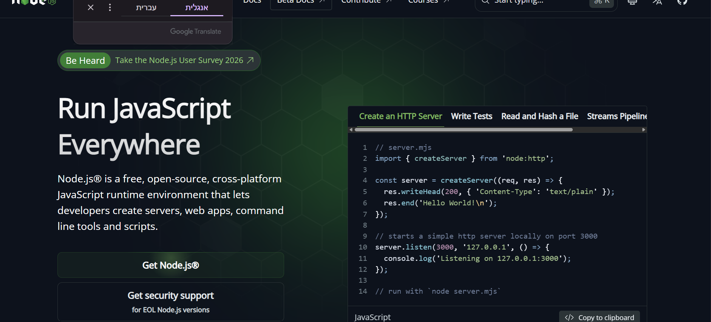The height and width of the screenshot is (322, 711).
Task: Click the JavaScript language label below code
Action: (x=373, y=317)
